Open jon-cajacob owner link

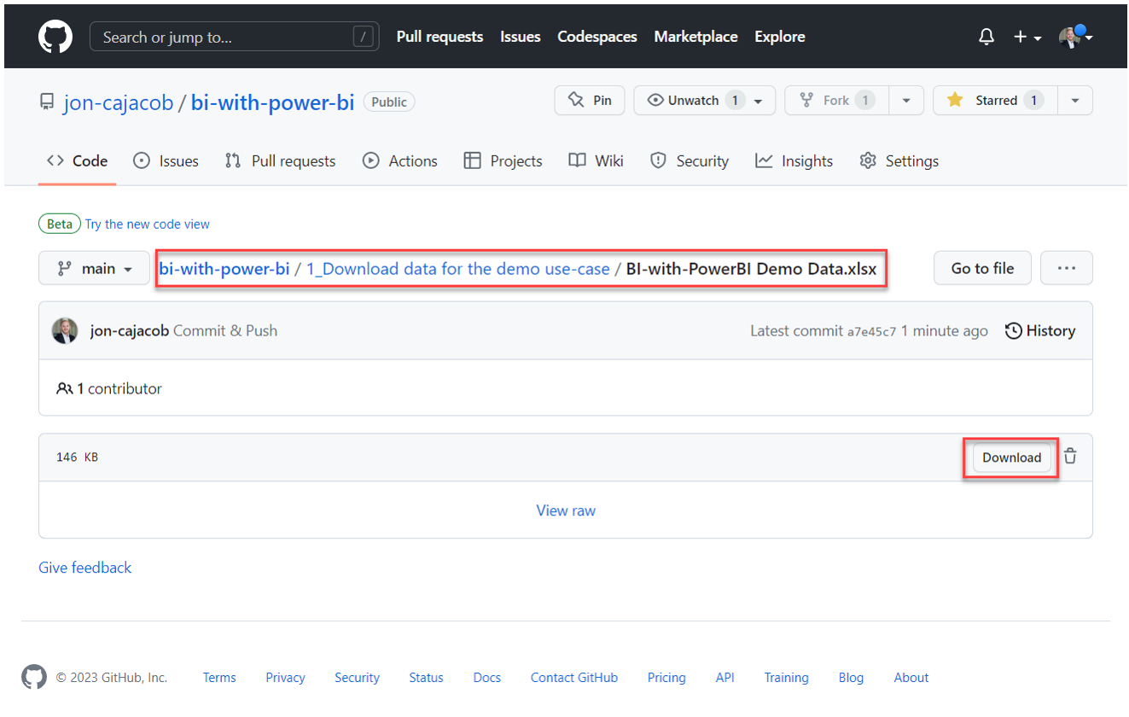coord(119,102)
